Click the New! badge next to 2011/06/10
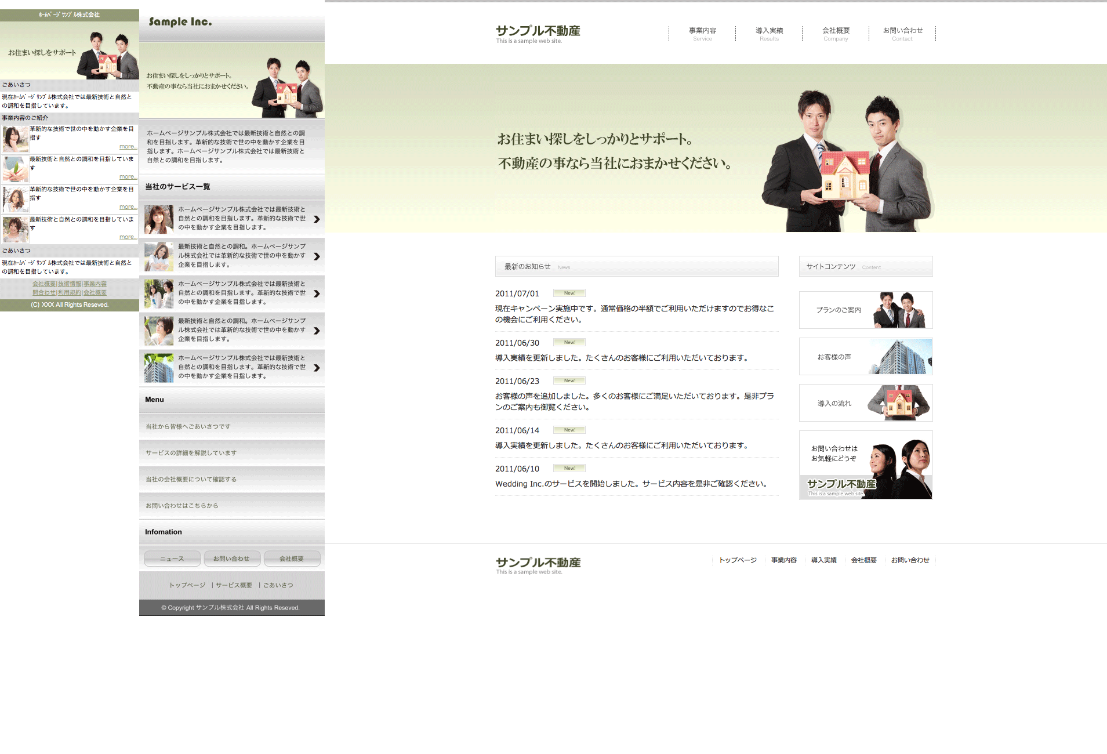This screenshot has width=1107, height=754. (569, 468)
